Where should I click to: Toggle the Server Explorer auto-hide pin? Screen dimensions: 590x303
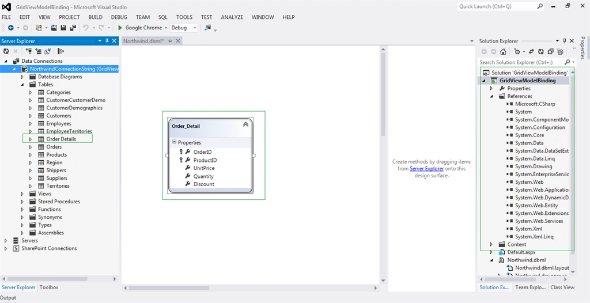coord(107,41)
